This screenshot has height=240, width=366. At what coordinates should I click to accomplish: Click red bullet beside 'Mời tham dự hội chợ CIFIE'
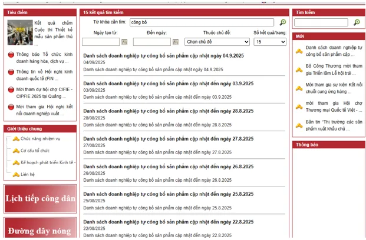tap(11, 89)
